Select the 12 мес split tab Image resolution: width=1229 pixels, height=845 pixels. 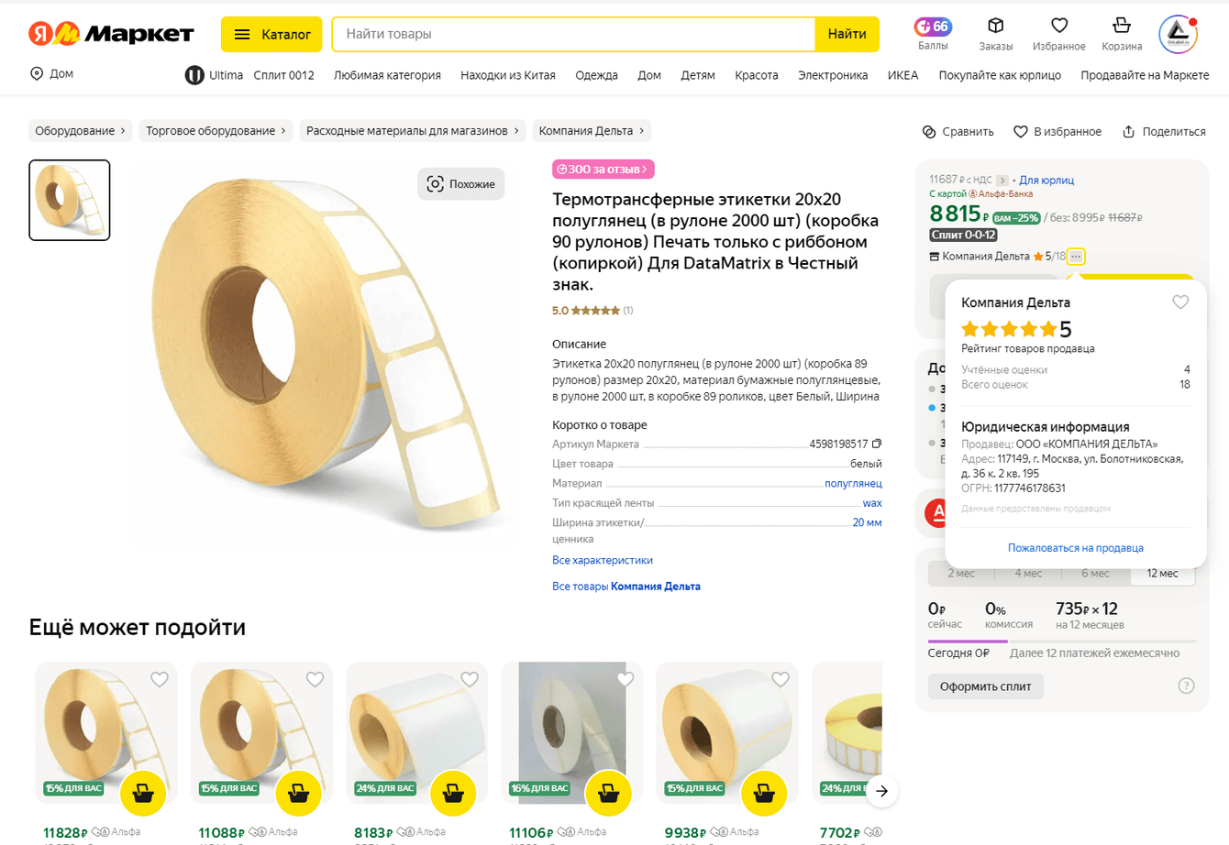[x=1162, y=573]
